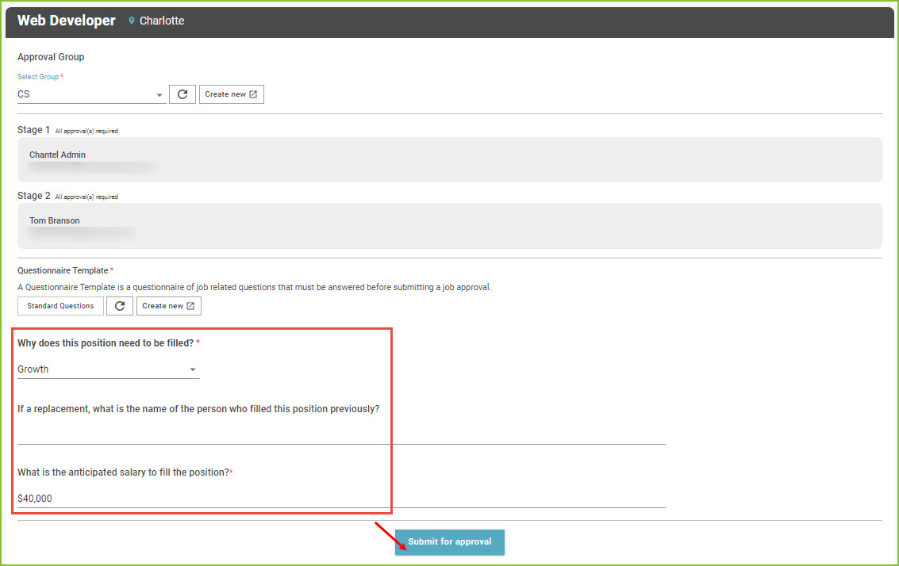
Task: Click the arrow of the CS group dropdown
Action: [159, 95]
